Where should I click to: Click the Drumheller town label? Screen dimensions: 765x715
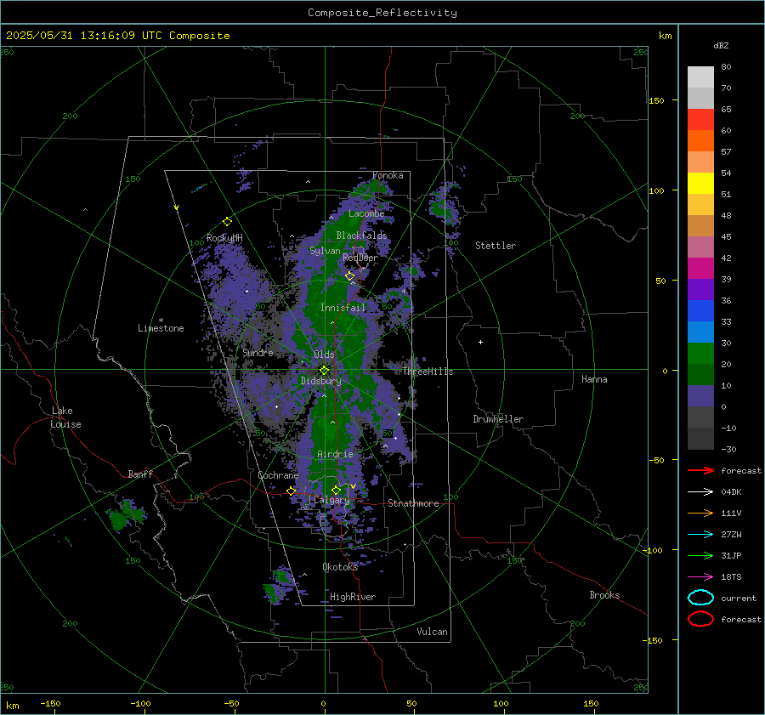(x=498, y=419)
